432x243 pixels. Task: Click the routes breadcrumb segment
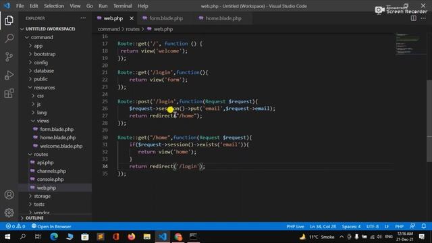point(133,29)
